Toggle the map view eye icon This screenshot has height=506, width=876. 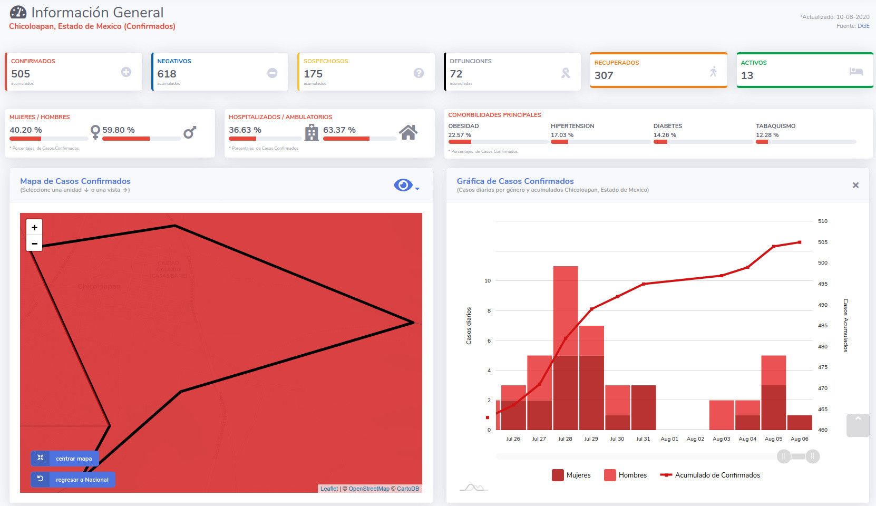coord(403,185)
